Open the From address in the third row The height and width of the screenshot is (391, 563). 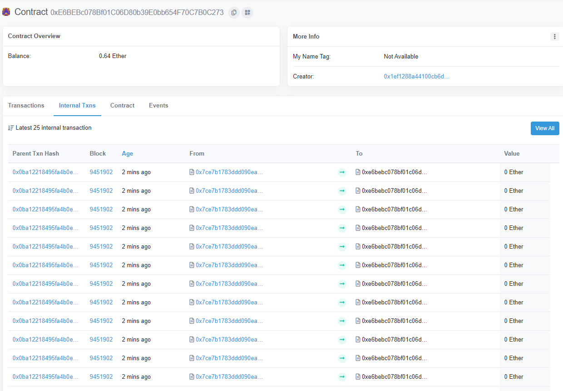tap(229, 210)
